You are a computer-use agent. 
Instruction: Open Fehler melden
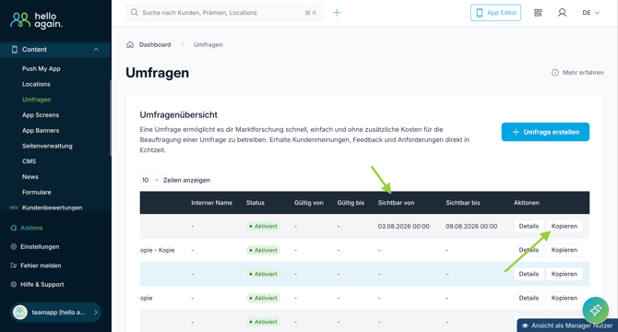point(41,266)
